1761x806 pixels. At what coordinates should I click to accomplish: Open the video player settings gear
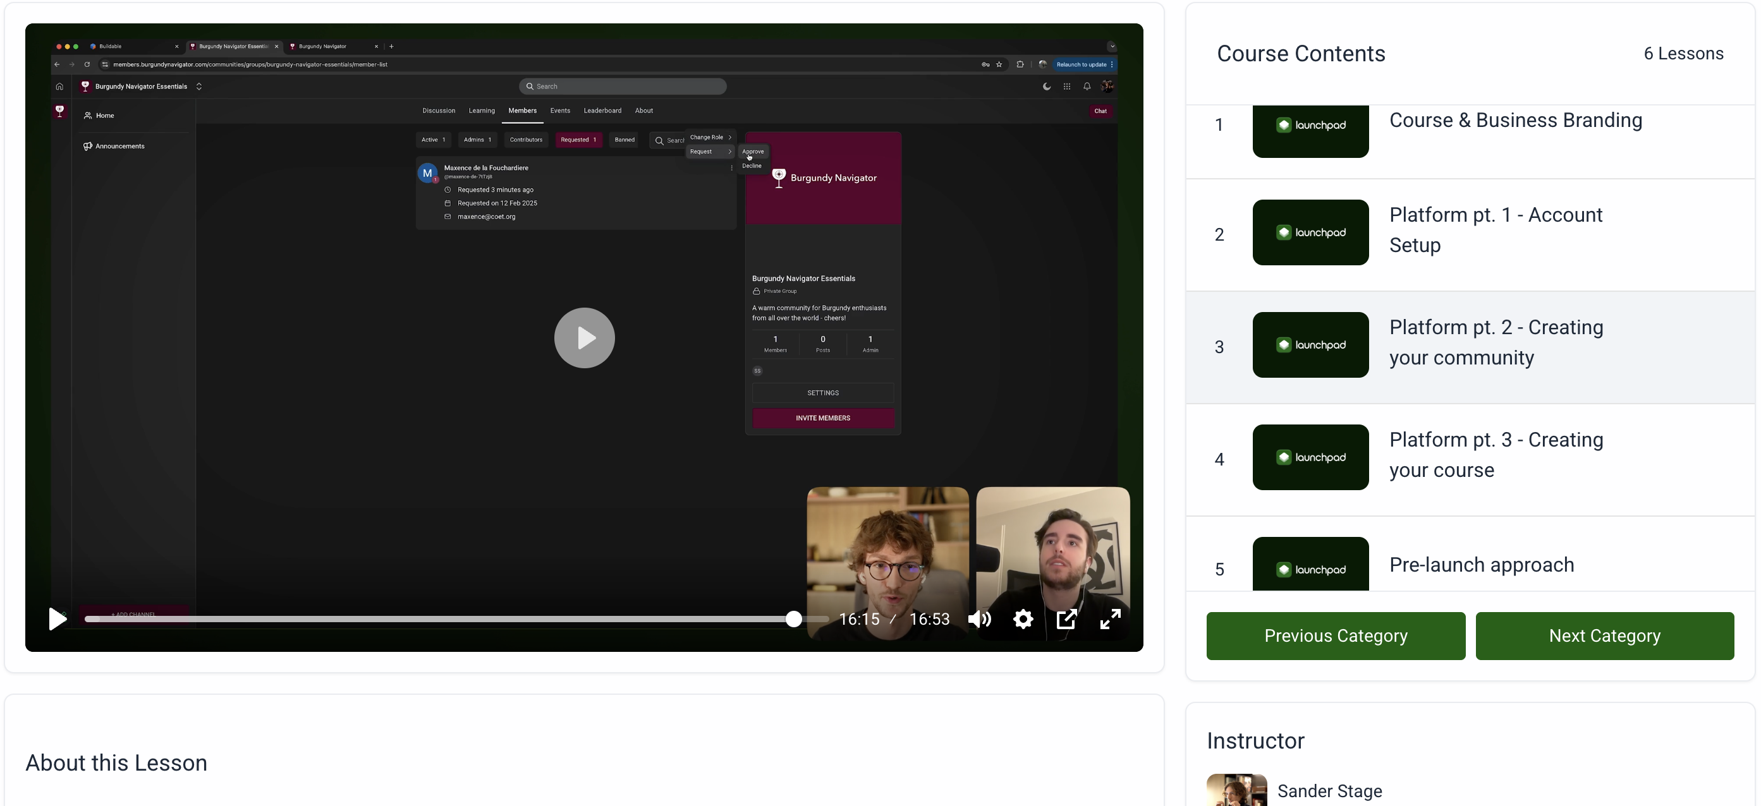point(1023,619)
